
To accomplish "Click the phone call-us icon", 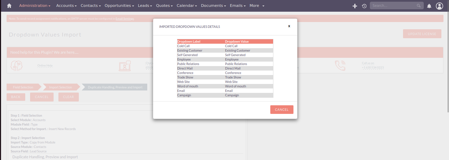I will pos(340,65).
